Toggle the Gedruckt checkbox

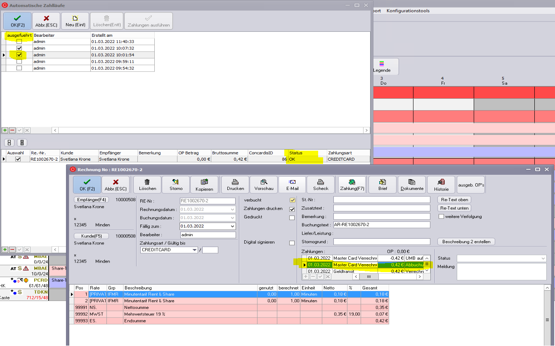click(292, 218)
